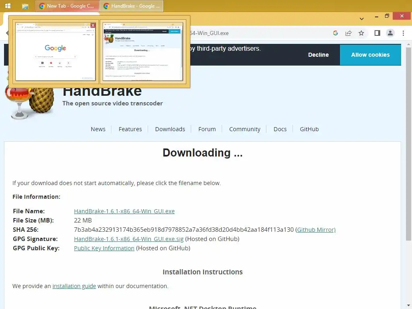Select the Google New Tab preview thumbnail
The height and width of the screenshot is (309, 412).
pyautogui.click(x=56, y=51)
